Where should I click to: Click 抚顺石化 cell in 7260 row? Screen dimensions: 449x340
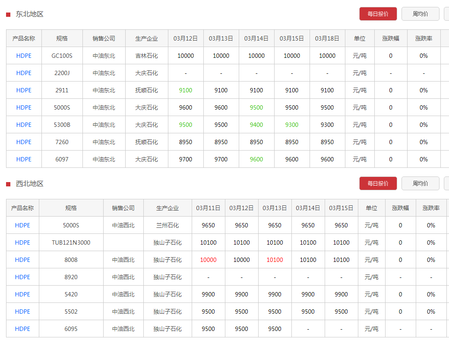pos(147,142)
